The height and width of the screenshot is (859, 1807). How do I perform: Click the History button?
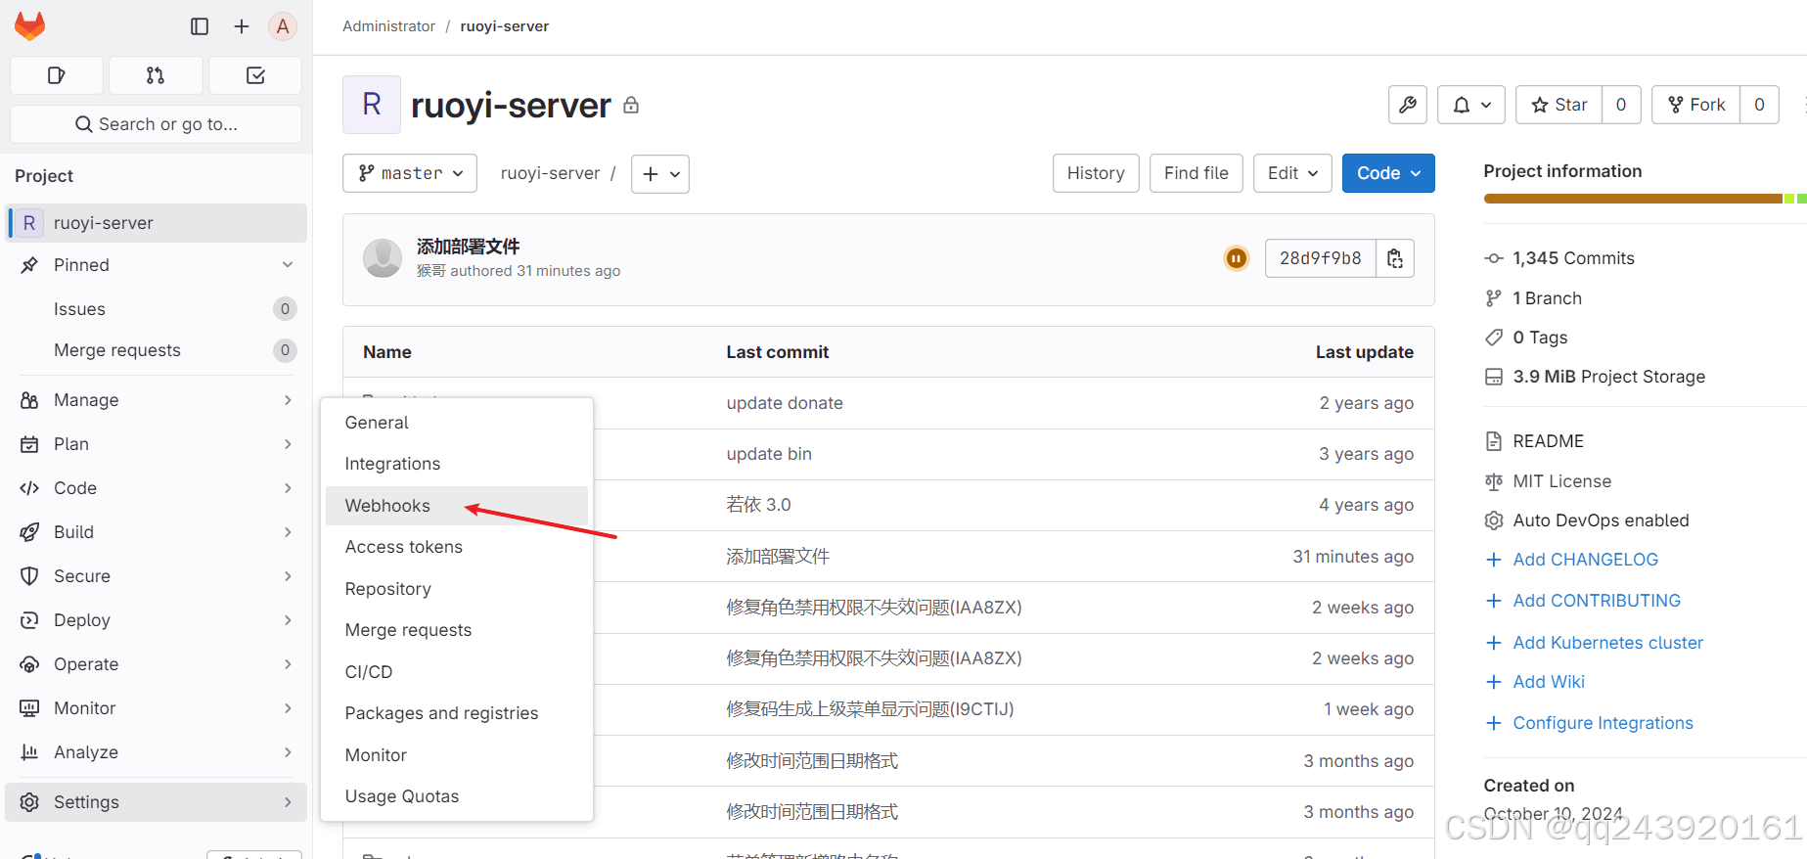(x=1096, y=173)
